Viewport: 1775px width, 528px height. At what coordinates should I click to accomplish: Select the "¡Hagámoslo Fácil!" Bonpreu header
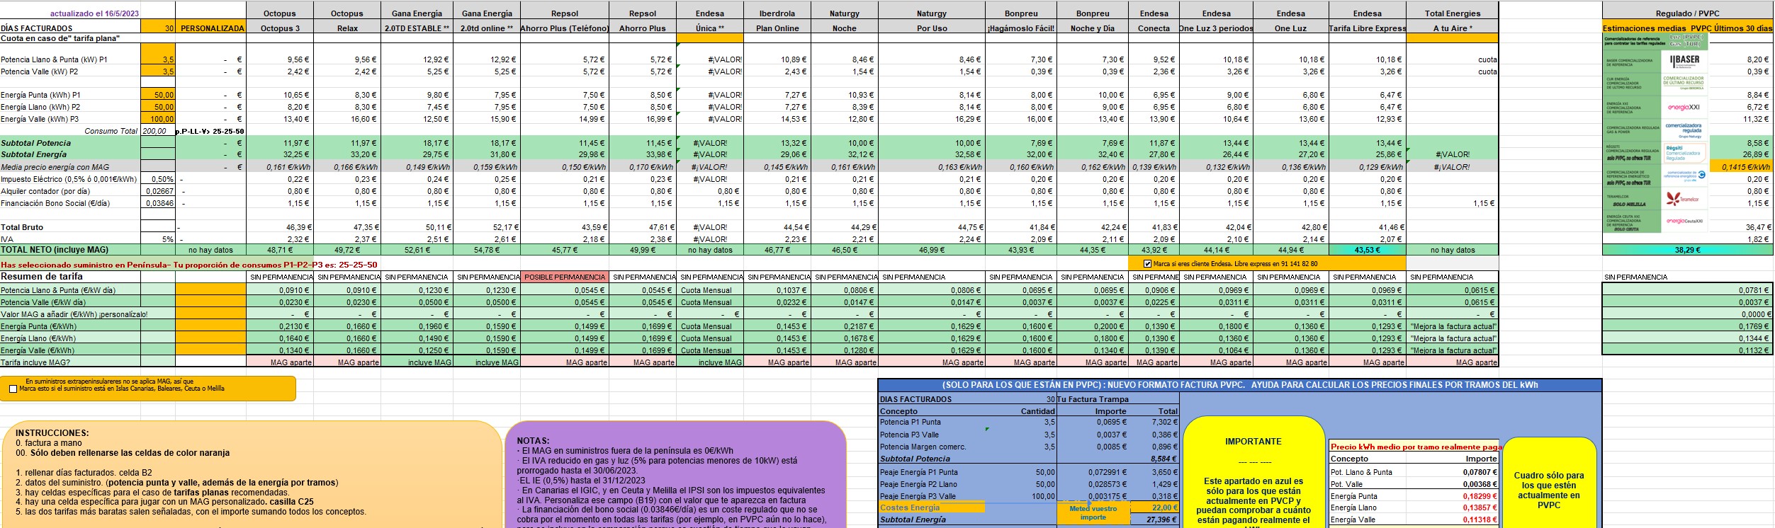1021,28
